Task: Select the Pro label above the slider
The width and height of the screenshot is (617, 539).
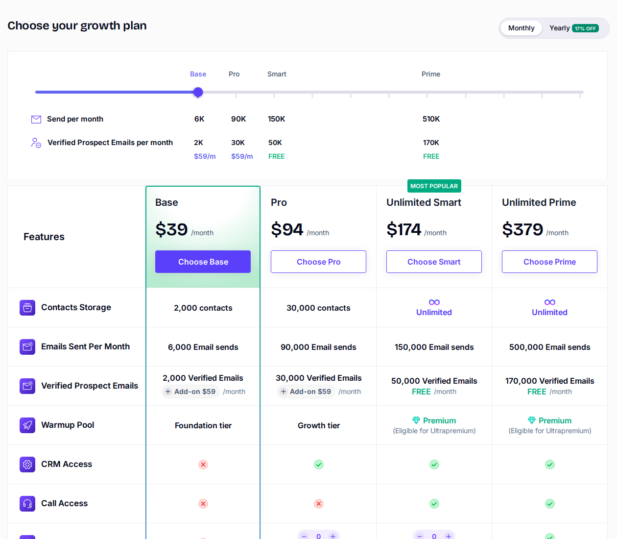Action: [234, 74]
